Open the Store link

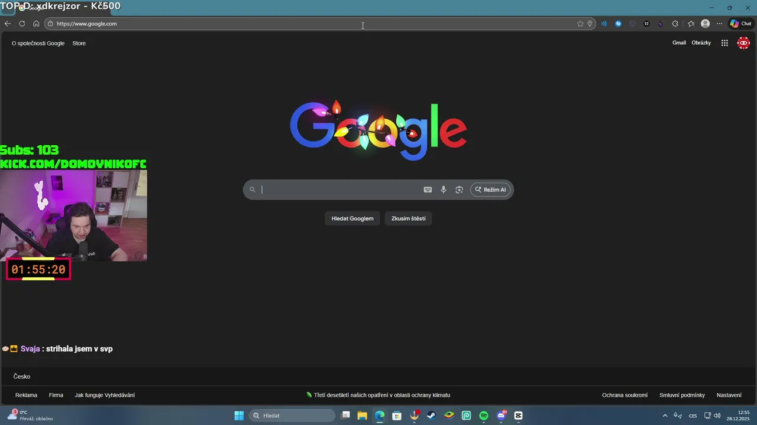[79, 43]
